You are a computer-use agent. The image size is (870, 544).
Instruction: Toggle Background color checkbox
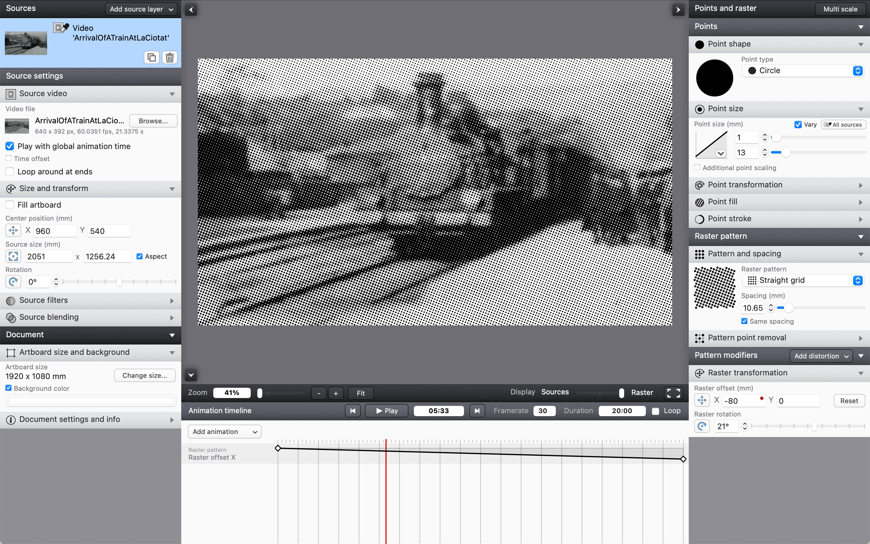point(9,388)
